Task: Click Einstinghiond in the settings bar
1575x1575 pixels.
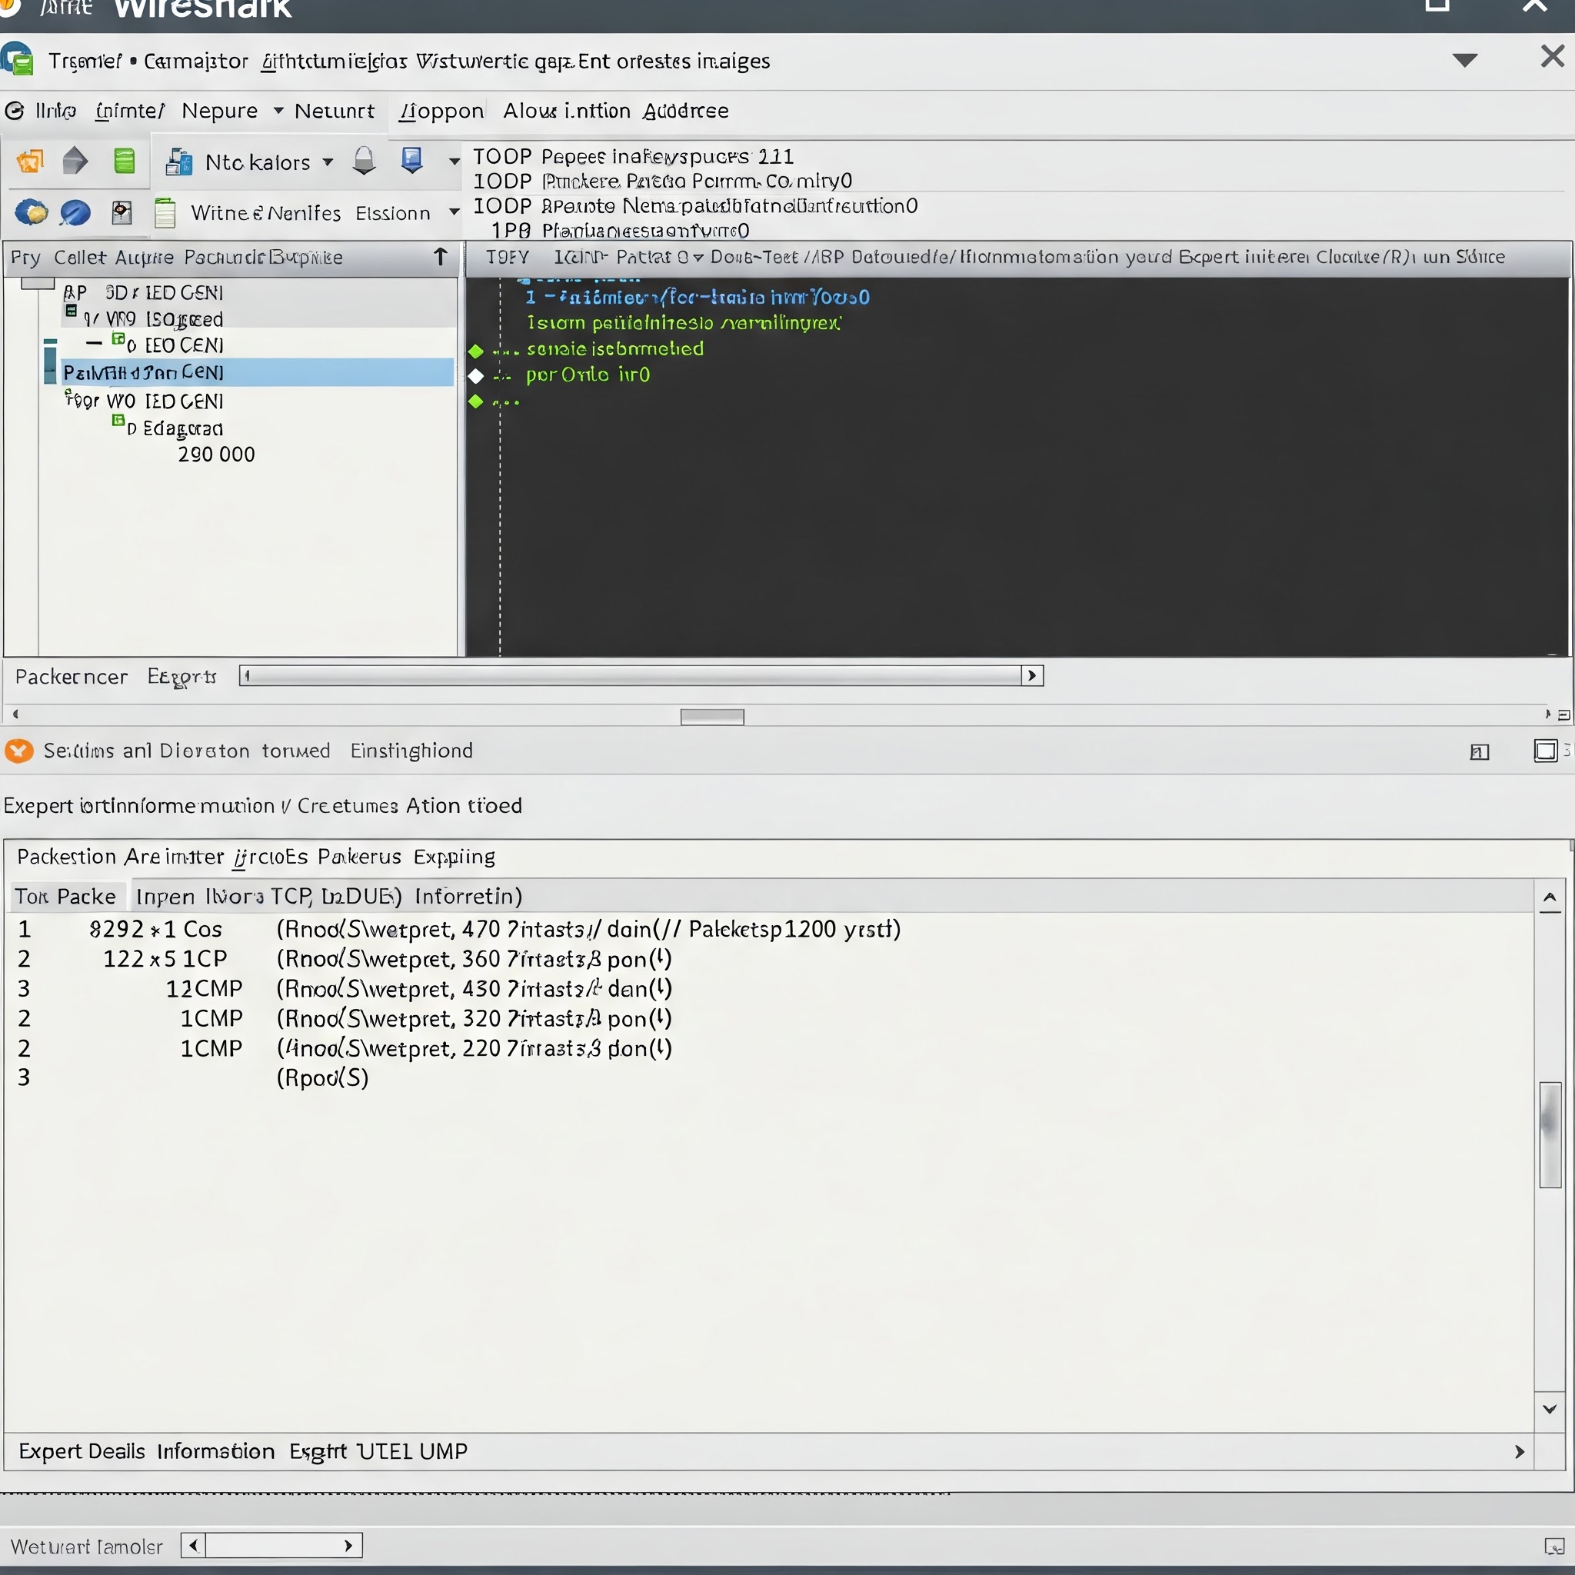Action: pos(411,751)
